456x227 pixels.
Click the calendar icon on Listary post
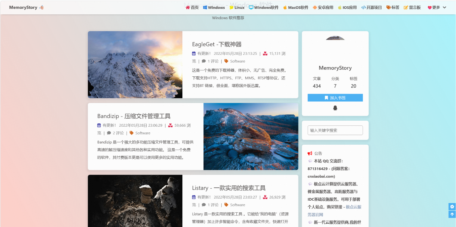click(x=194, y=197)
